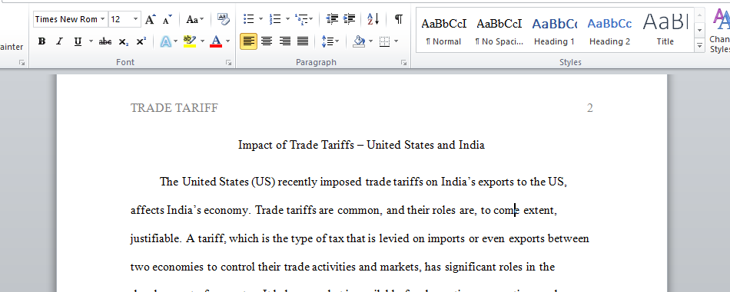This screenshot has height=292, width=730.
Task: Open the Change Case dropdown
Action: pos(195,19)
